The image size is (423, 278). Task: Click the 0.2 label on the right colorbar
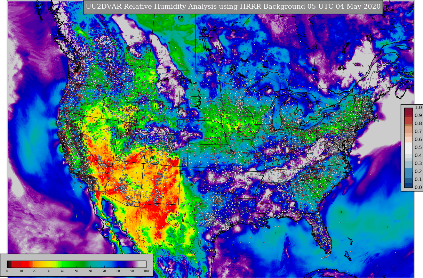coord(418,172)
